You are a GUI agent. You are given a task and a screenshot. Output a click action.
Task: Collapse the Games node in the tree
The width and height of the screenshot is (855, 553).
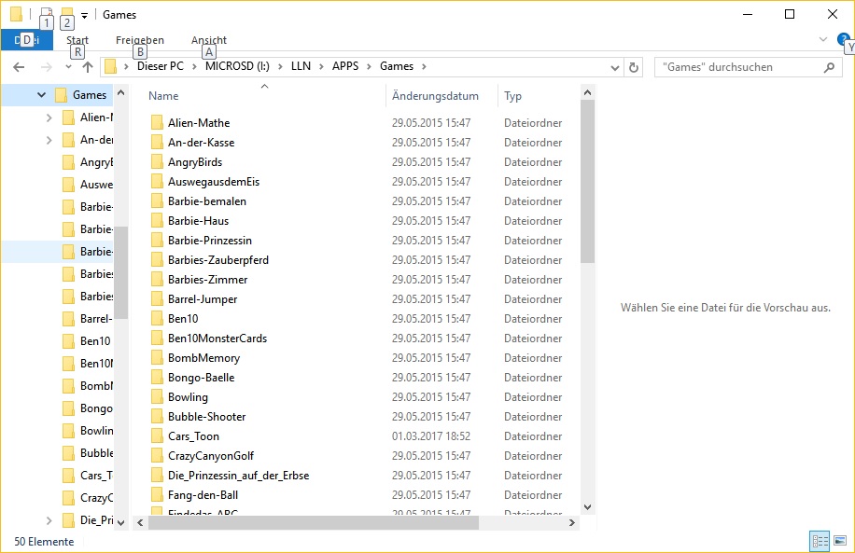coord(41,95)
